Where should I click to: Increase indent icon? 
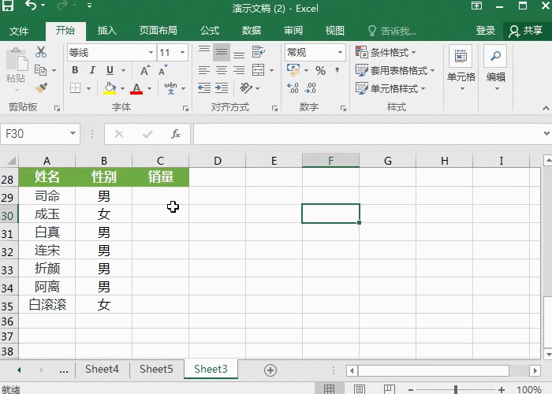coord(222,88)
